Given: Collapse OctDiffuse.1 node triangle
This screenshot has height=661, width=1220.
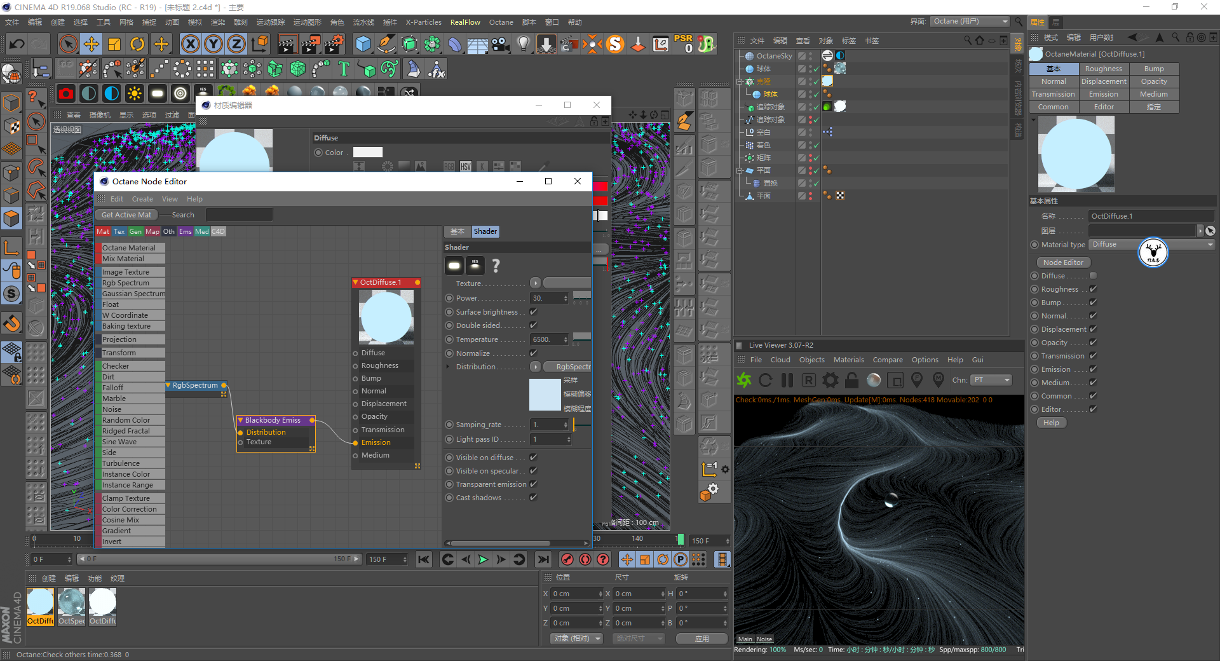Looking at the screenshot, I should [356, 282].
